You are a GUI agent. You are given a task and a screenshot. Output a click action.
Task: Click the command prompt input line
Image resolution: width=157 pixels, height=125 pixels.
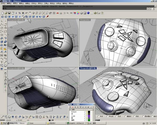[x=74, y=9]
